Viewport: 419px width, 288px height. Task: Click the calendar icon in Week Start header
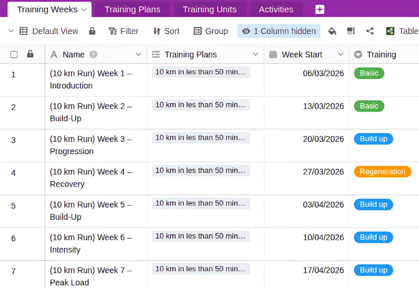(273, 55)
